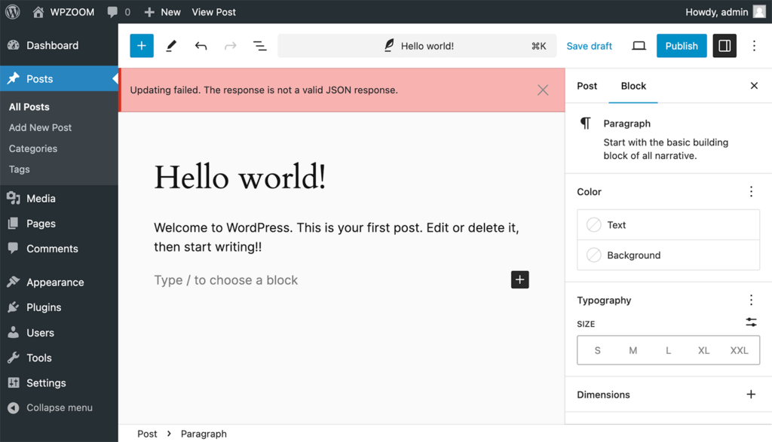Image resolution: width=772 pixels, height=442 pixels.
Task: Open the Plugins menu item
Action: 59,307
